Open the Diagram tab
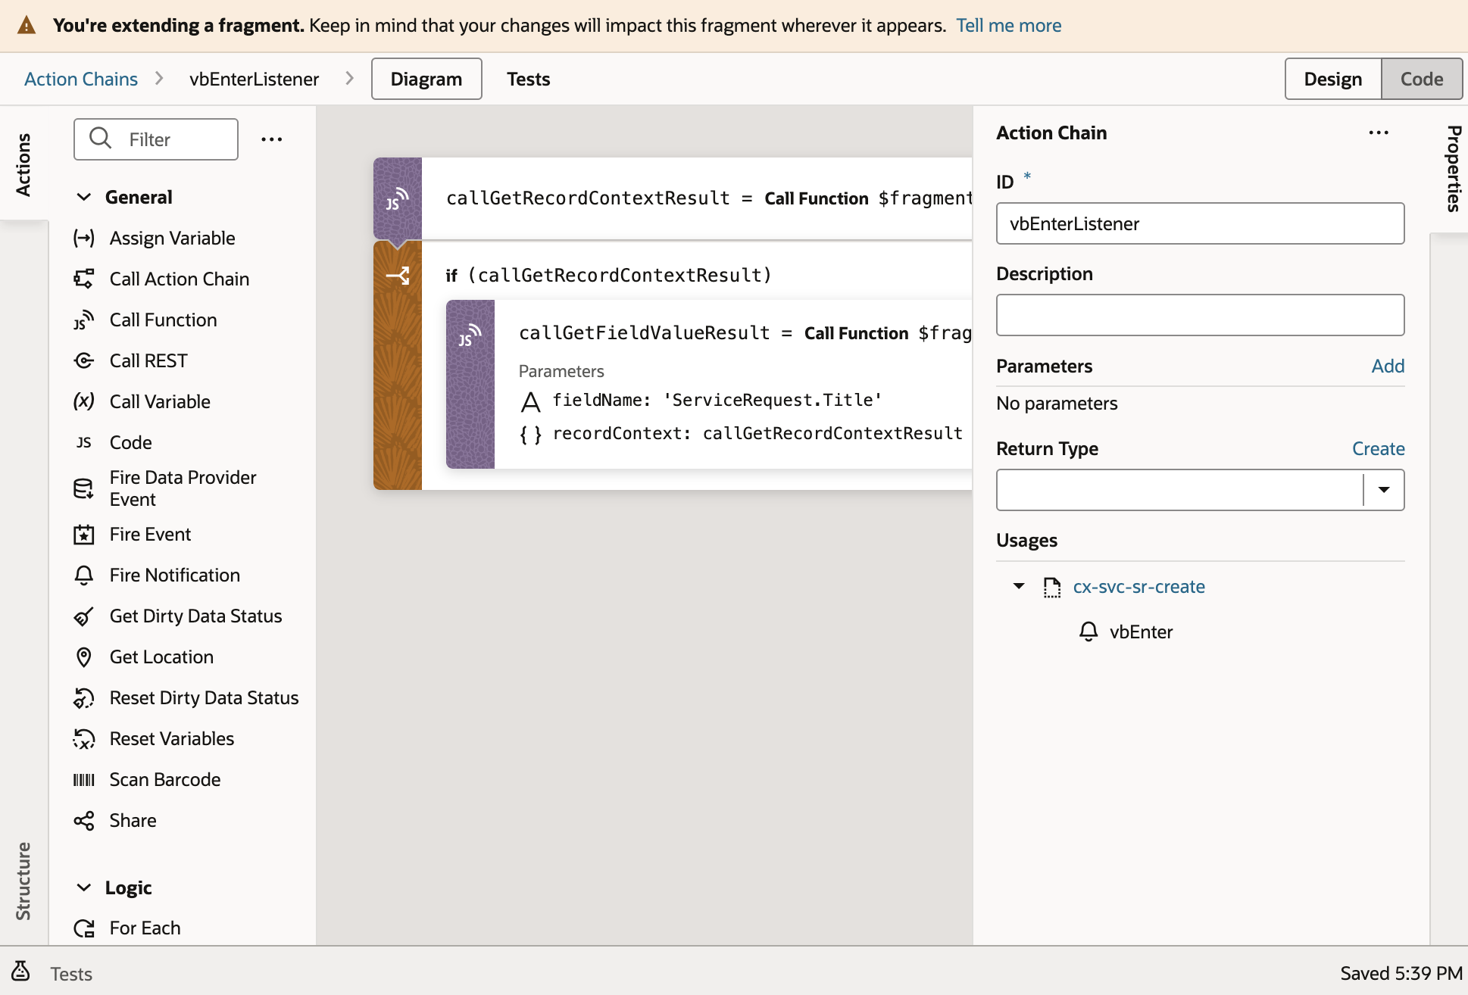Viewport: 1468px width, 995px height. pyautogui.click(x=426, y=80)
